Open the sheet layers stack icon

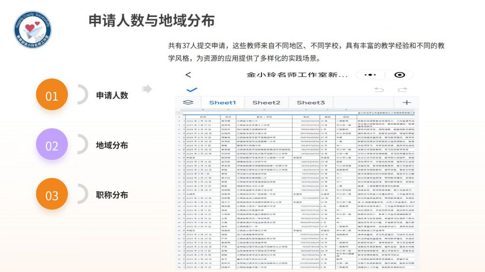pos(188,103)
